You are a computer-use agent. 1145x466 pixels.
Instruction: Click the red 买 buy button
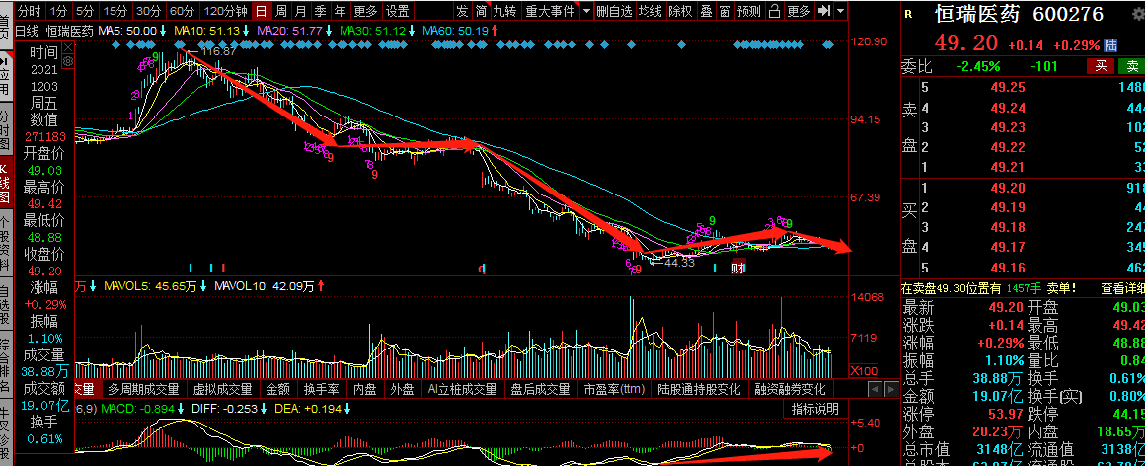tap(1100, 66)
